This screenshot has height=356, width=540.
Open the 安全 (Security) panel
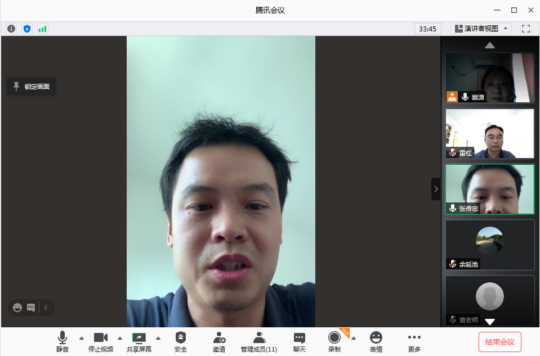(180, 341)
